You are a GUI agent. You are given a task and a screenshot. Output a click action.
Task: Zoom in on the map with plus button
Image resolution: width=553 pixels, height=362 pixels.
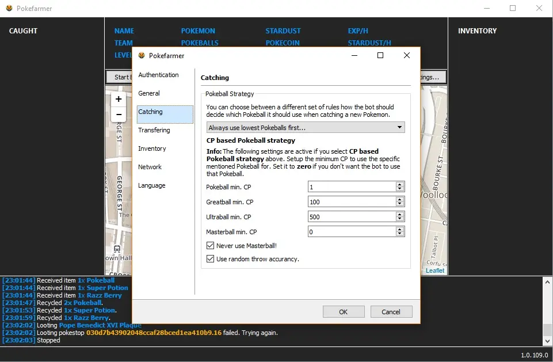[x=119, y=99]
